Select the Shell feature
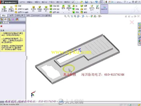 coord(75,12)
